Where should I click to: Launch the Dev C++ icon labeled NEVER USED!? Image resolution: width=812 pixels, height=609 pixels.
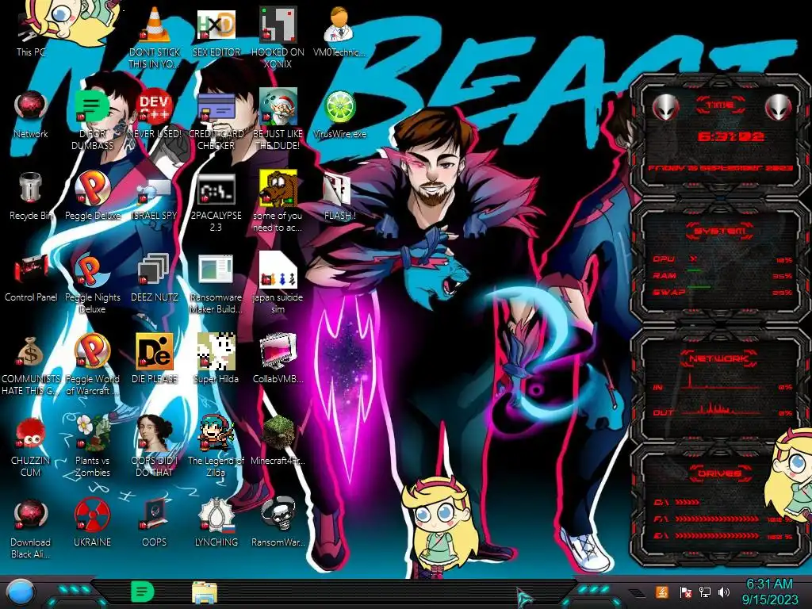click(x=155, y=114)
